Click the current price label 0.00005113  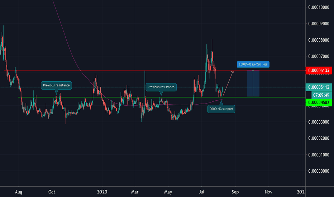pos(319,87)
